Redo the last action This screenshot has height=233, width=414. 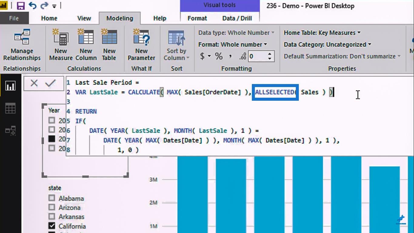tap(44, 5)
